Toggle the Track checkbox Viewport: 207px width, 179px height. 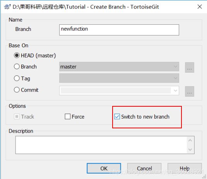click(17, 117)
